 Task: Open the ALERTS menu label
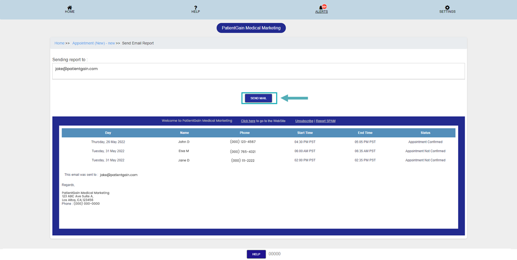pos(322,12)
